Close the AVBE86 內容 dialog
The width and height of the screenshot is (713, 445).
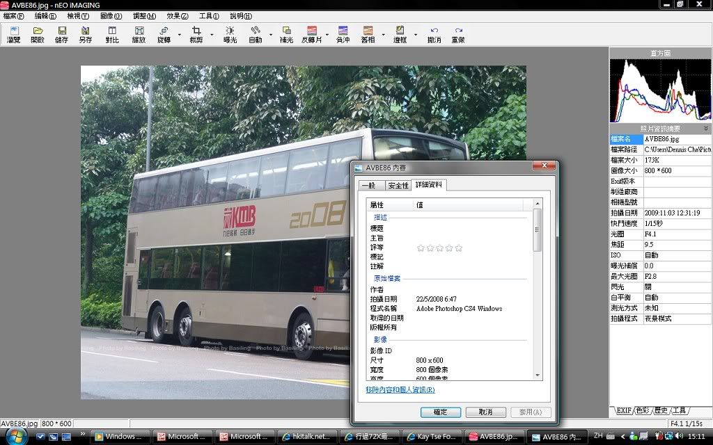544,165
